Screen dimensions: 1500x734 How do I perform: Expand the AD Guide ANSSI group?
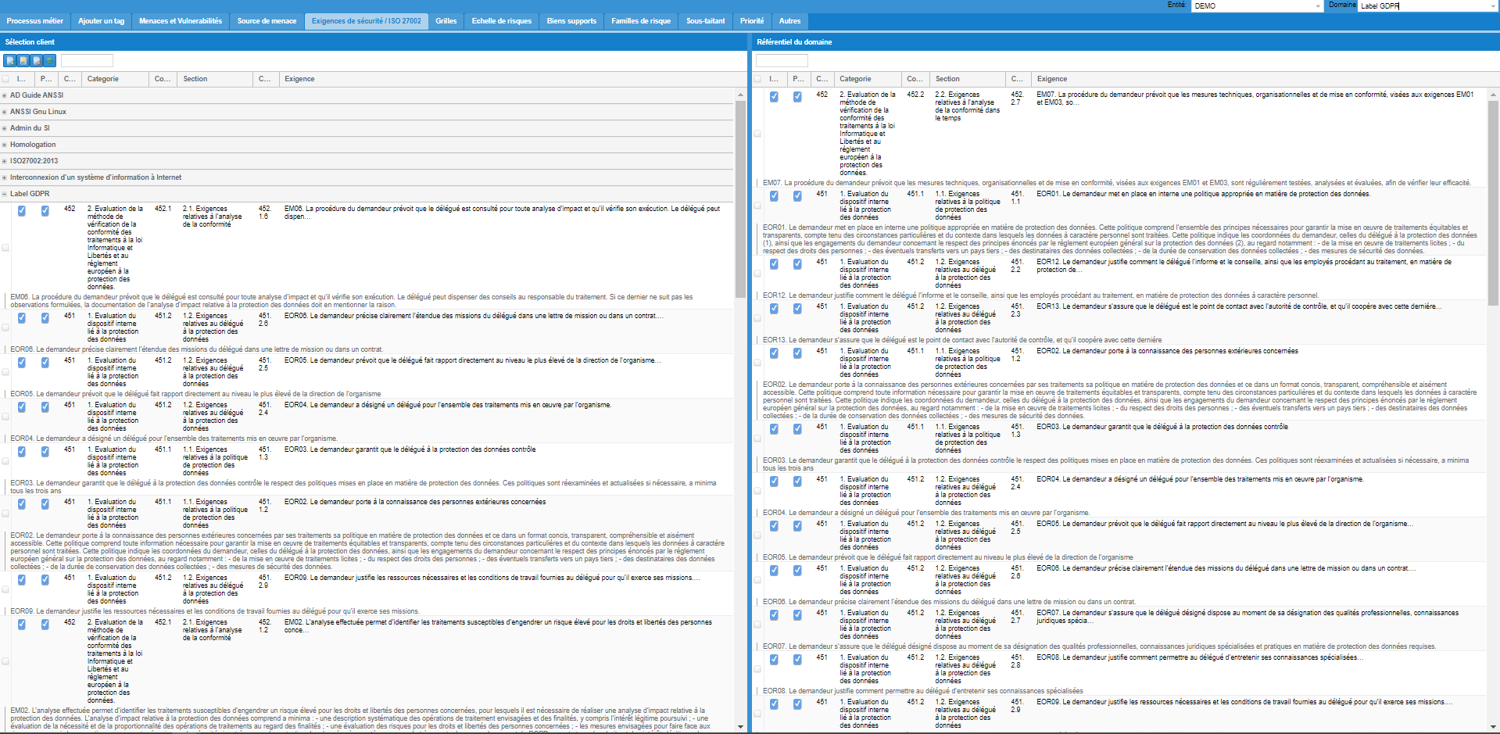click(5, 95)
